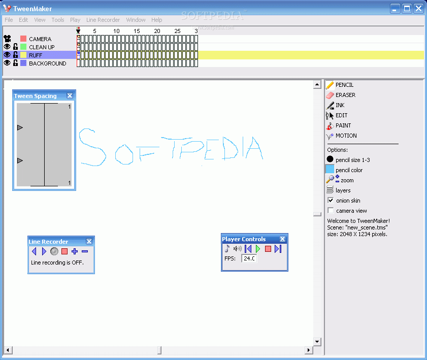The width and height of the screenshot is (427, 360).
Task: Close the Player Controls panel
Action: pos(283,239)
